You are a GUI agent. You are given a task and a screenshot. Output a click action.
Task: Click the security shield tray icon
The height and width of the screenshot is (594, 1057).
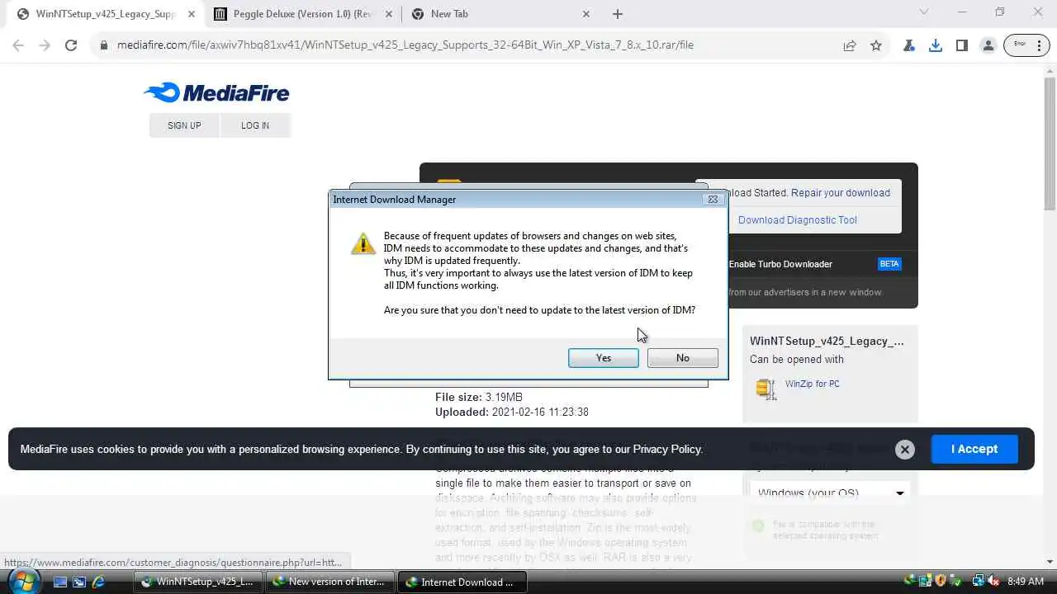(x=940, y=581)
